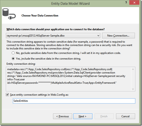
Task: Click the connection string scroll up arrow
Action: pyautogui.click(x=133, y=69)
